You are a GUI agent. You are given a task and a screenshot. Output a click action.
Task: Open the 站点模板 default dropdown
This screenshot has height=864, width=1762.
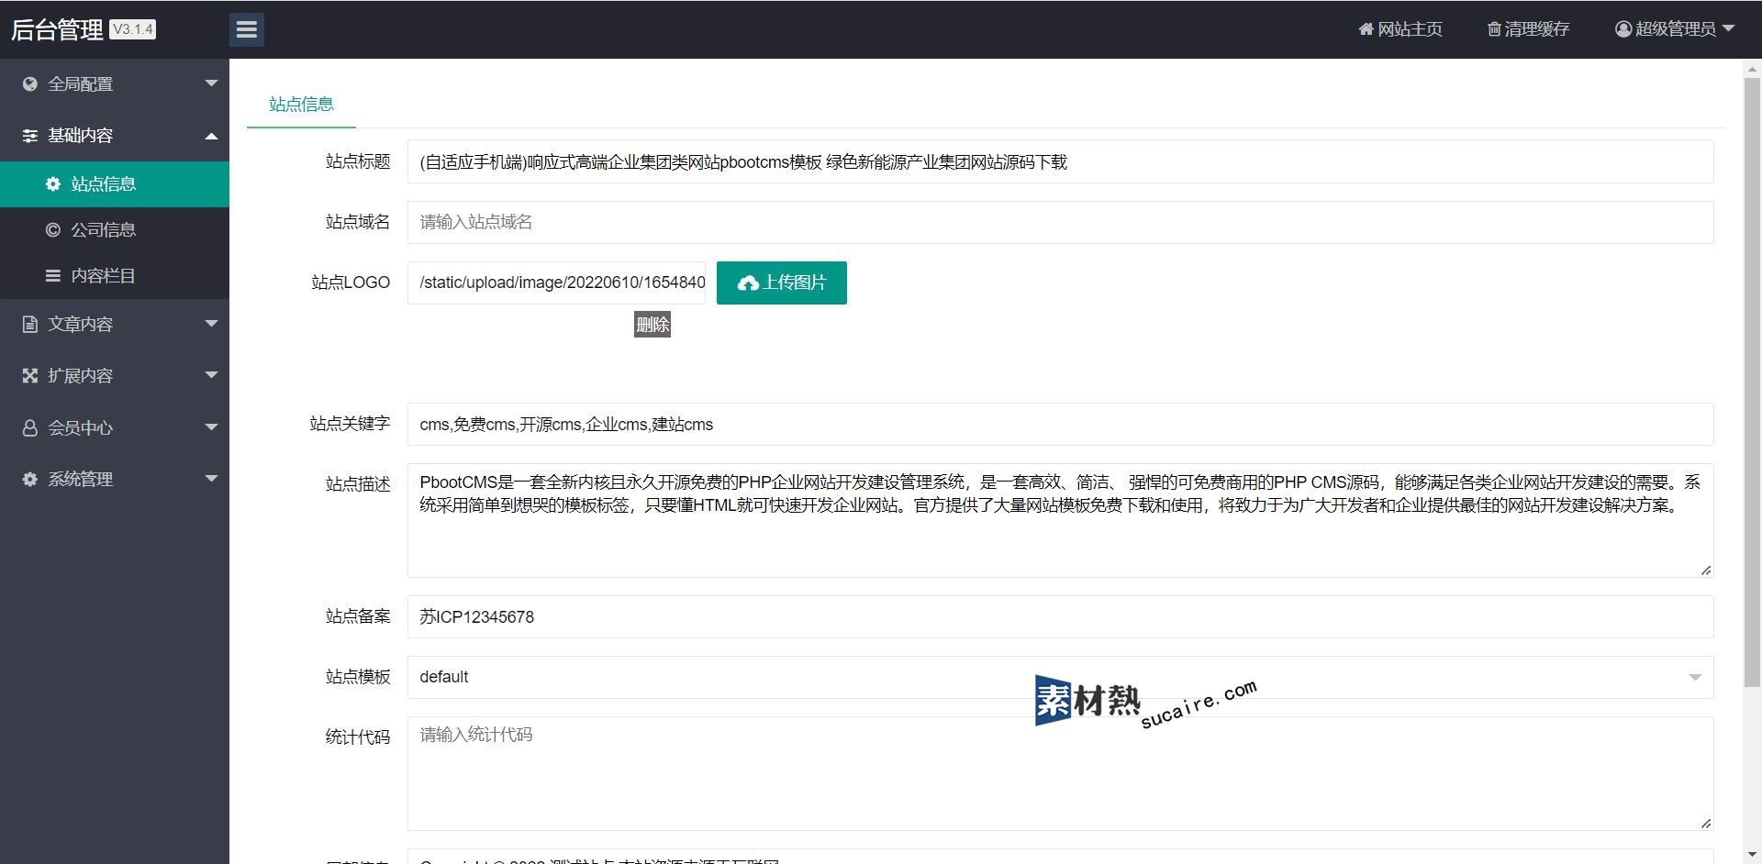(x=1060, y=677)
